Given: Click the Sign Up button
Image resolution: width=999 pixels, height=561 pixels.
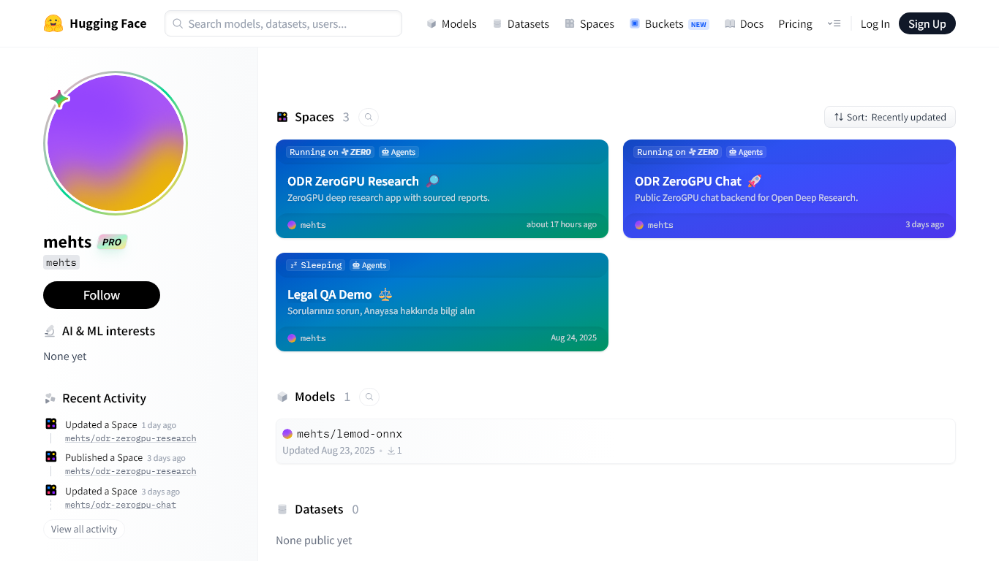Looking at the screenshot, I should click(x=927, y=23).
